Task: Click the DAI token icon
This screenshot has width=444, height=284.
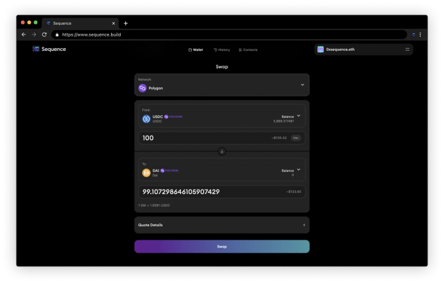Action: pyautogui.click(x=146, y=173)
